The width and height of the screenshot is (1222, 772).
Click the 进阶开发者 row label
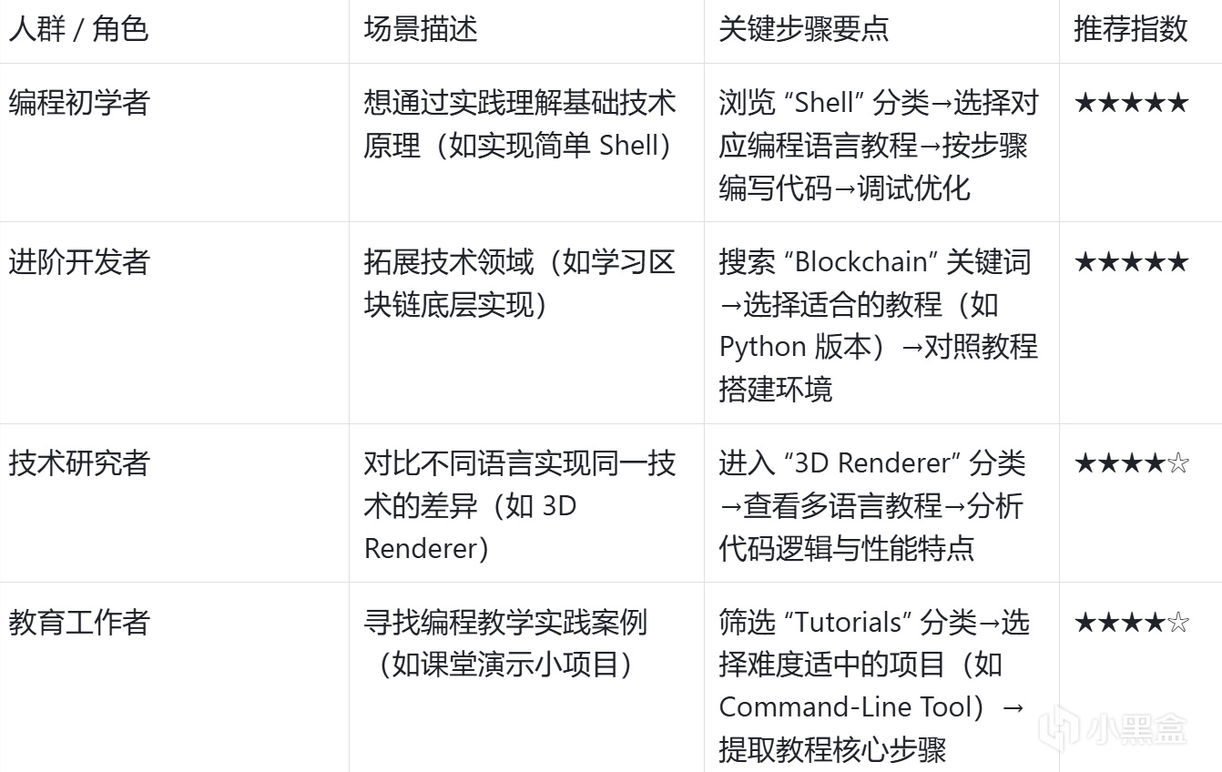click(x=78, y=262)
